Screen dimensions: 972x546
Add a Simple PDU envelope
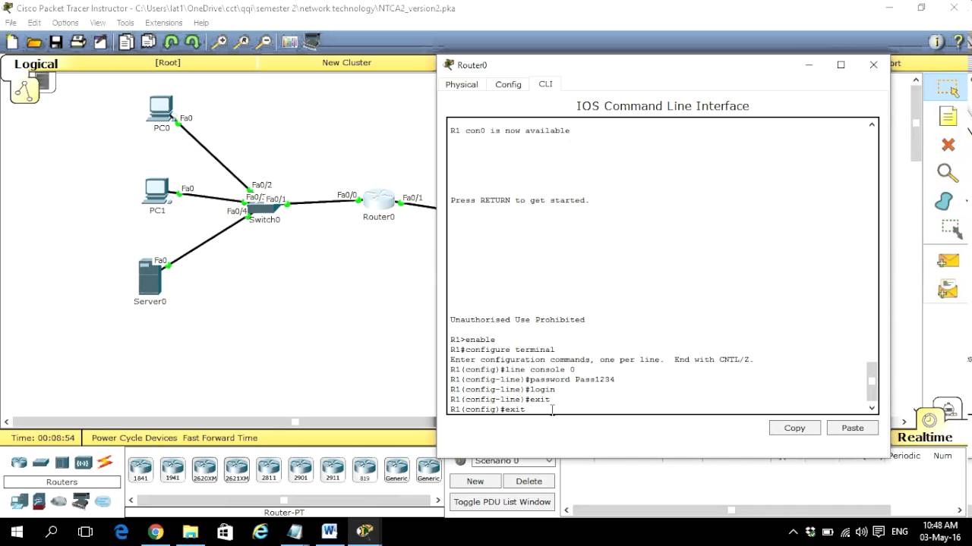pos(948,261)
